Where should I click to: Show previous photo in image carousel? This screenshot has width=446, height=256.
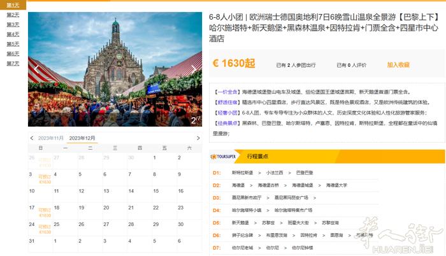[36, 69]
